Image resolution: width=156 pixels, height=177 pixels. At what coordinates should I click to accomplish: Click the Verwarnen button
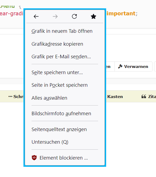[133, 67]
